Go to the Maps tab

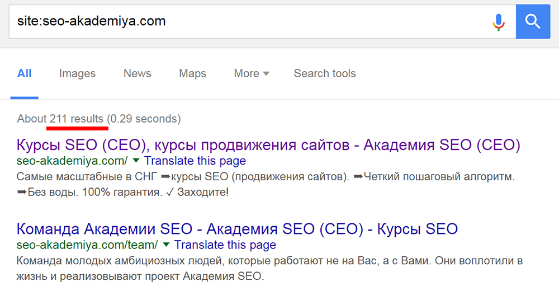(192, 73)
